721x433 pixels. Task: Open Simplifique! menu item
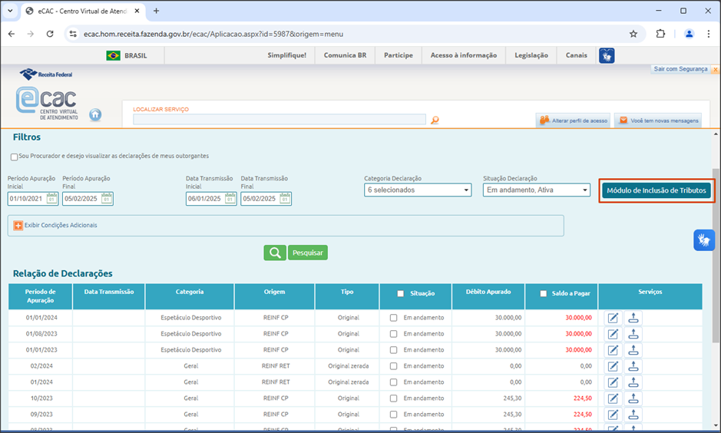coord(287,55)
